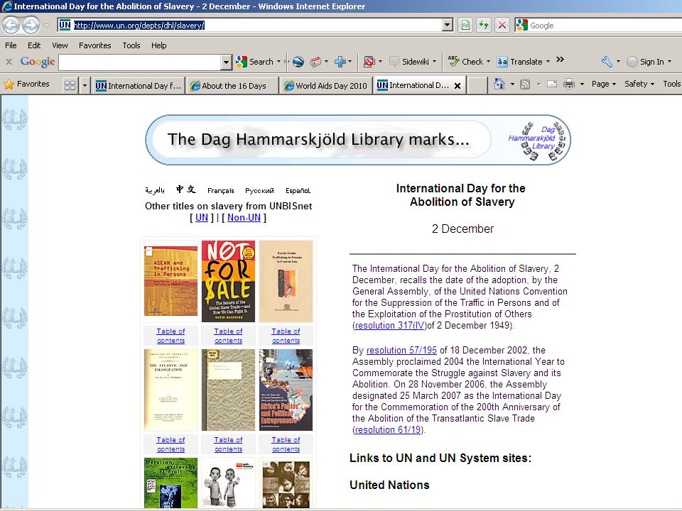Open the View menu

tap(60, 45)
